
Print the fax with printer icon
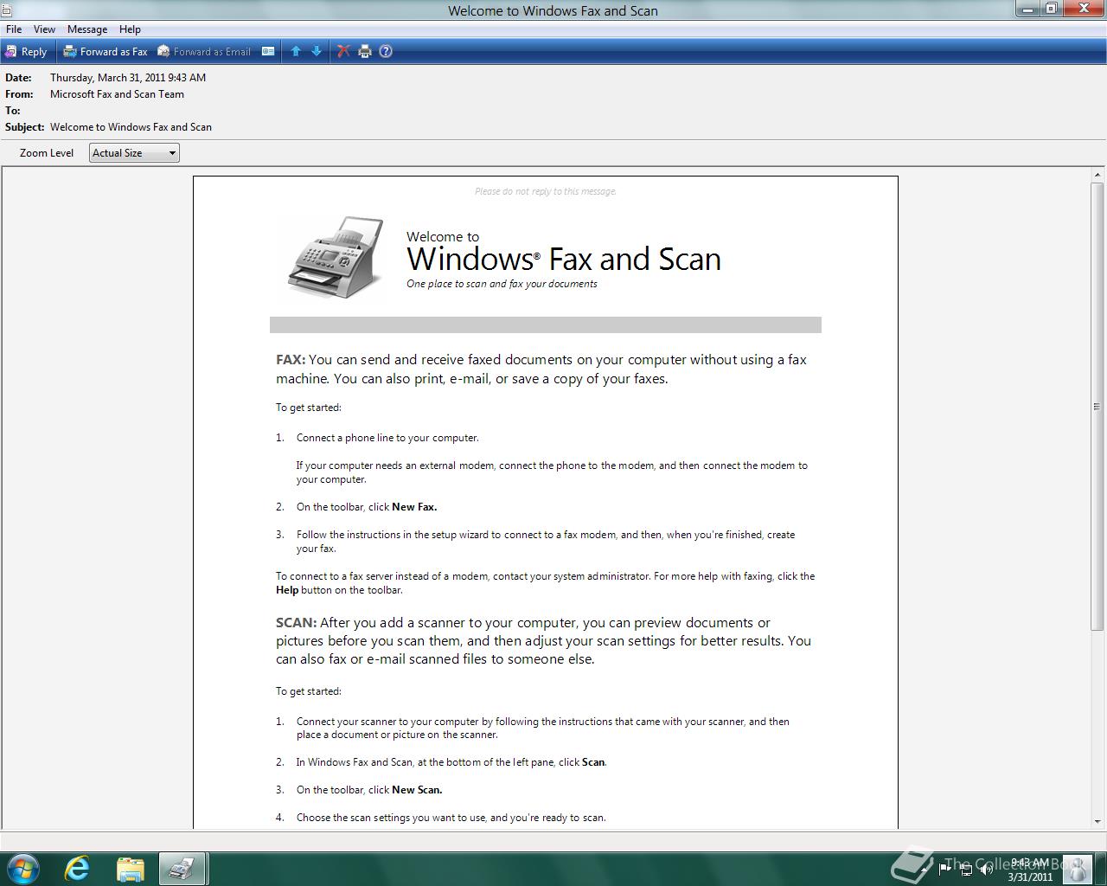365,52
